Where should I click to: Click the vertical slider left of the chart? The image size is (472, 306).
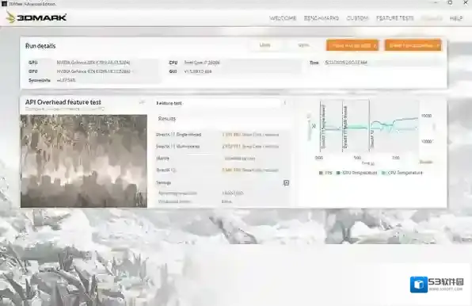tap(309, 127)
